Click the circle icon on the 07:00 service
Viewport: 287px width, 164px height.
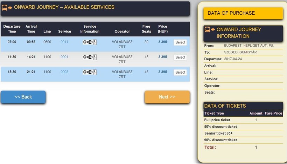point(85,42)
